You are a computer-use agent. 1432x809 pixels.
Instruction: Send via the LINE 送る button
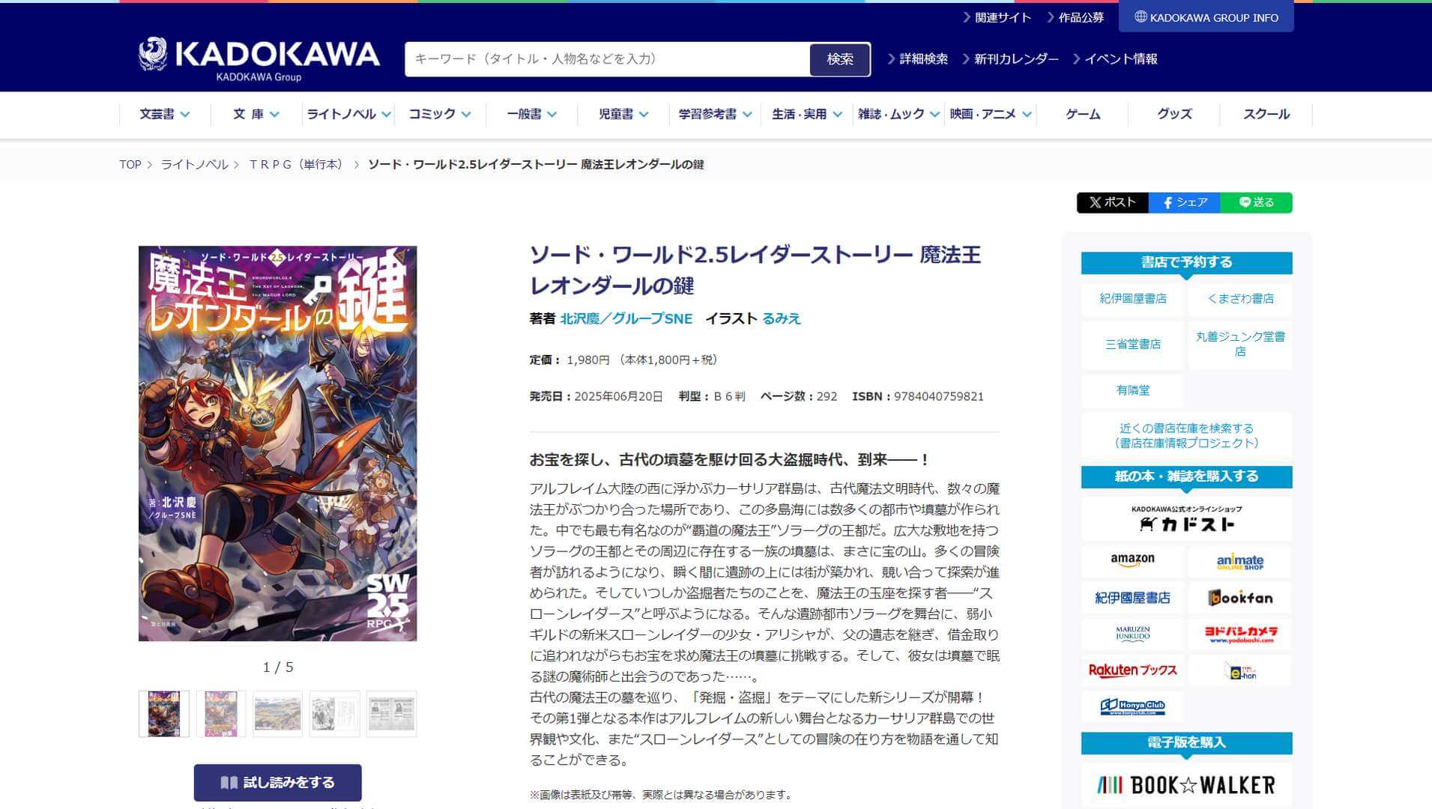click(1256, 202)
